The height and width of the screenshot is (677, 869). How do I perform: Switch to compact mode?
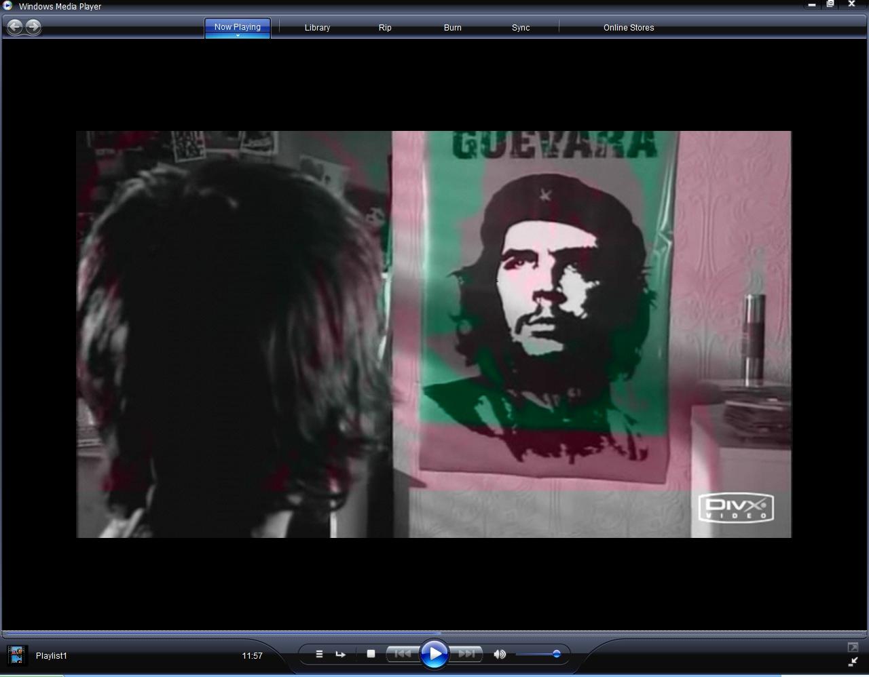click(853, 662)
